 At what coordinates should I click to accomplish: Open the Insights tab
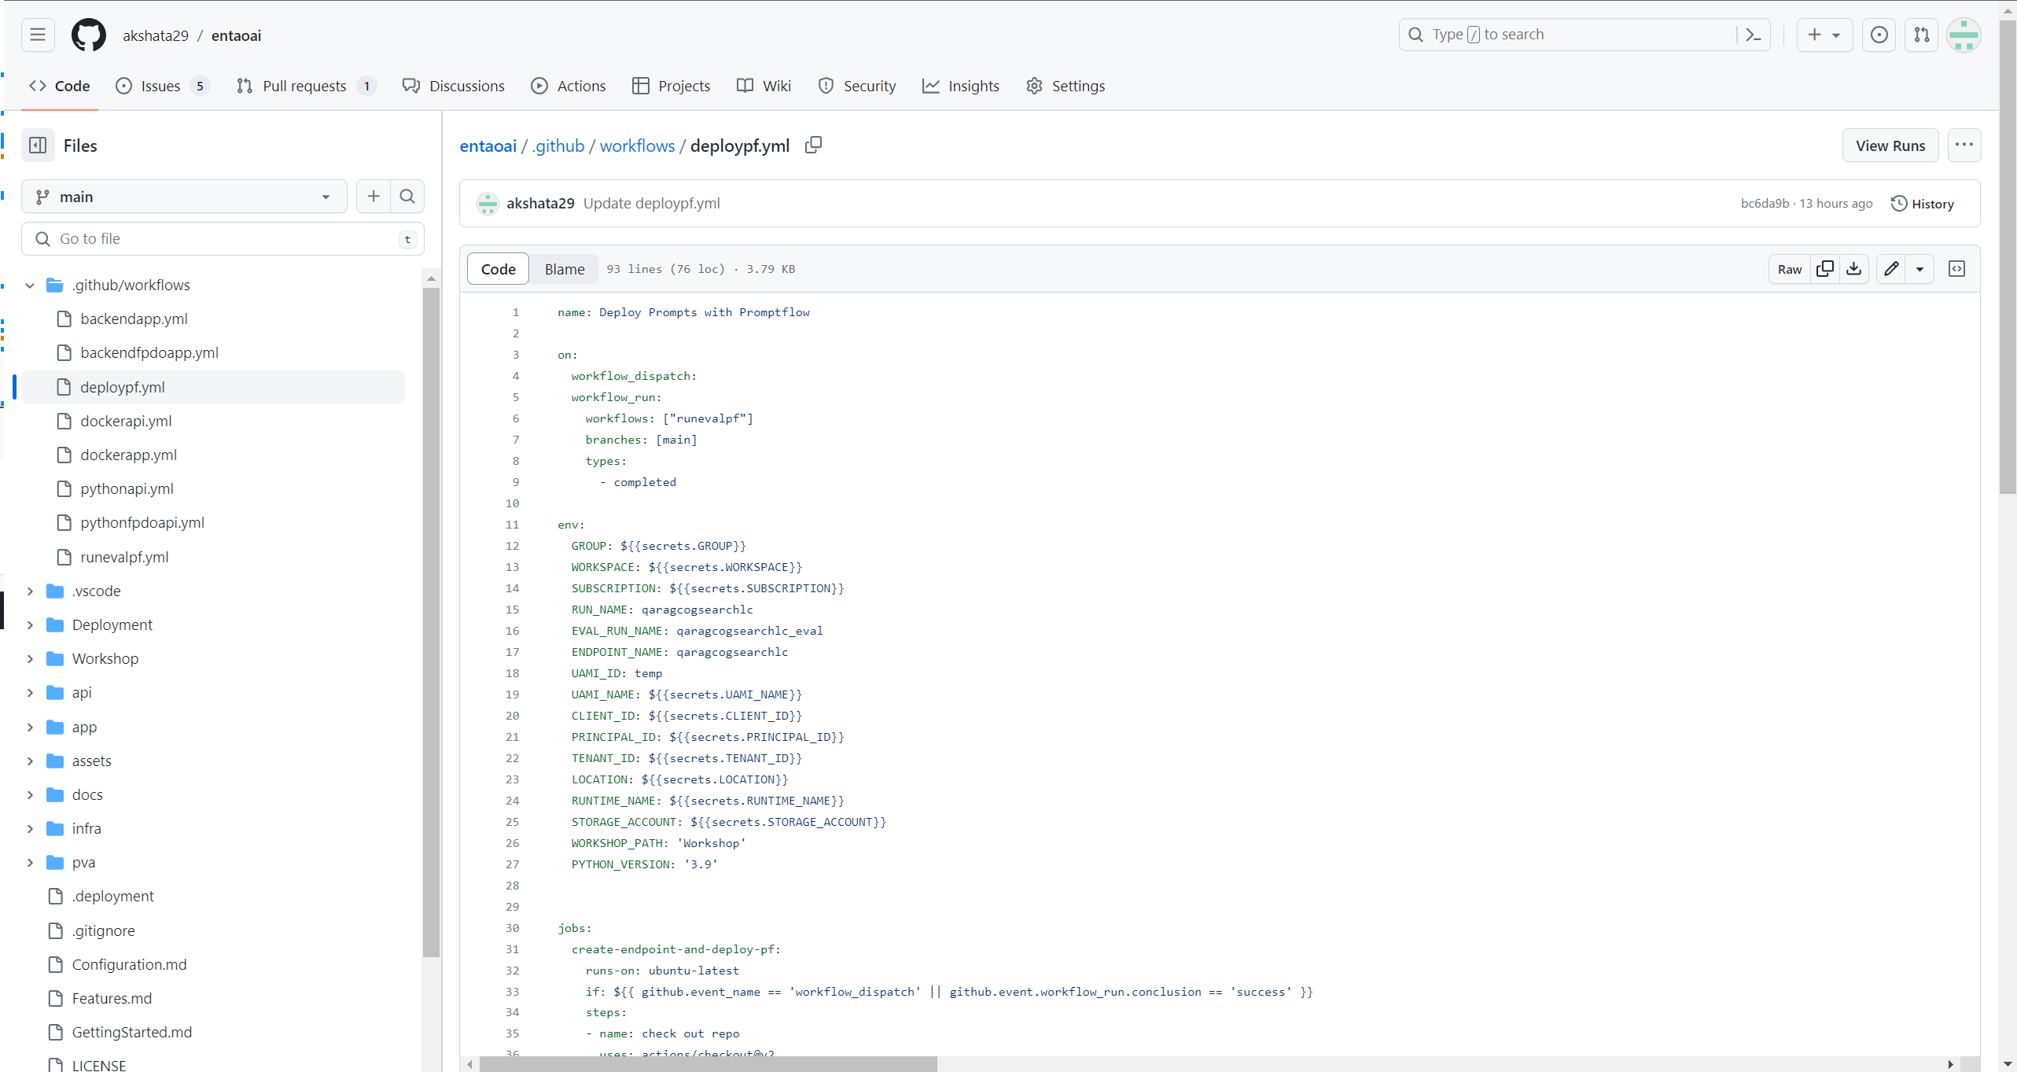click(x=961, y=86)
